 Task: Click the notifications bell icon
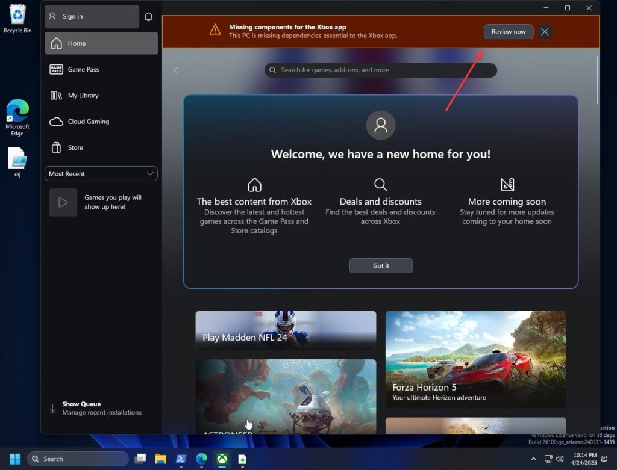[x=148, y=16]
